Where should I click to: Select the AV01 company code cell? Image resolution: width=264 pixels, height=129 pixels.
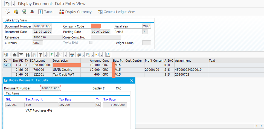pyautogui.click(x=7, y=65)
